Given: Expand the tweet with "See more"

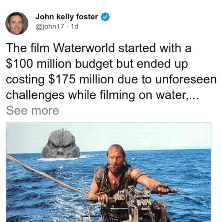Looking at the screenshot, I should pyautogui.click(x=32, y=111).
